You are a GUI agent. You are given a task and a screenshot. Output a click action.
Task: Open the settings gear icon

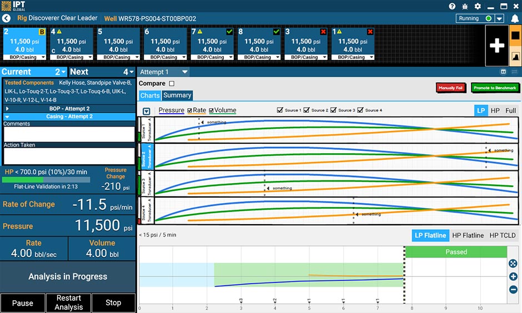click(x=478, y=6)
